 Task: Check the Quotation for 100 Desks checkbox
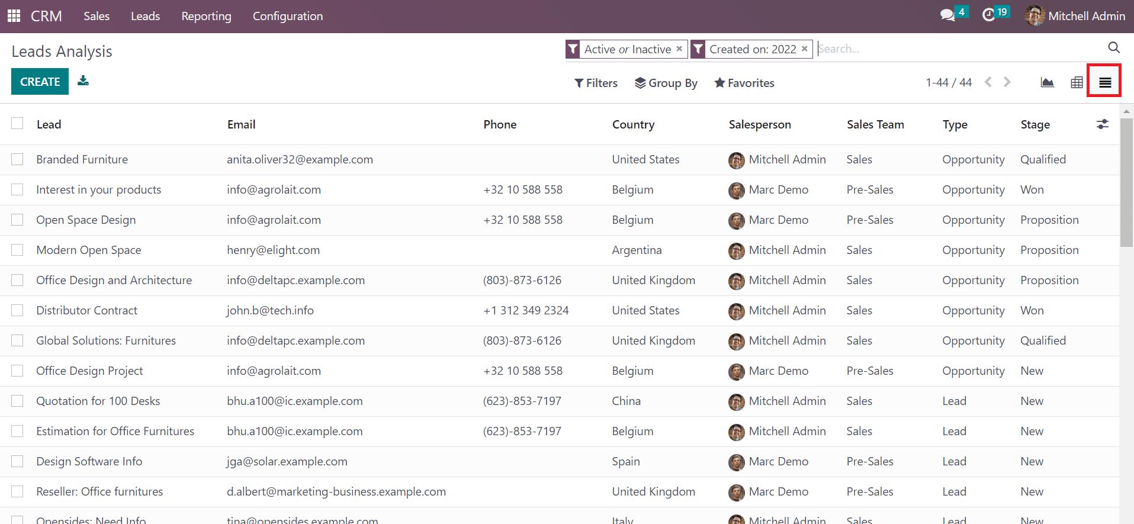[x=17, y=401]
